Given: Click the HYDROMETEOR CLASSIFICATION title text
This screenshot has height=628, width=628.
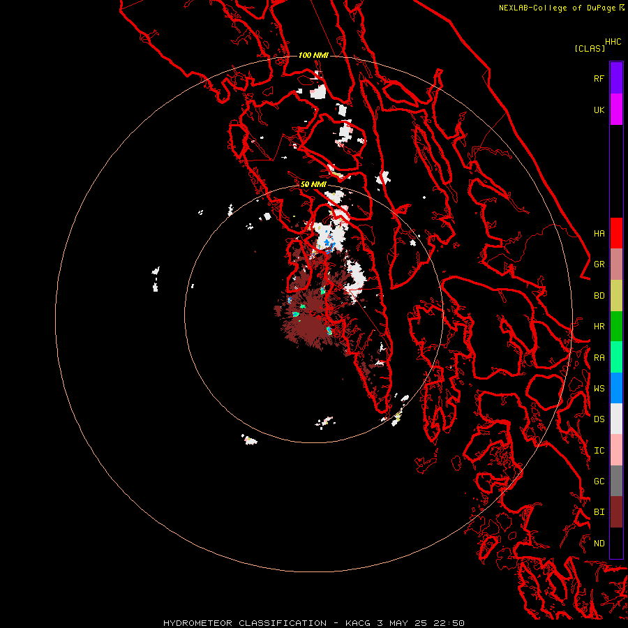Looking at the screenshot, I should [x=245, y=623].
